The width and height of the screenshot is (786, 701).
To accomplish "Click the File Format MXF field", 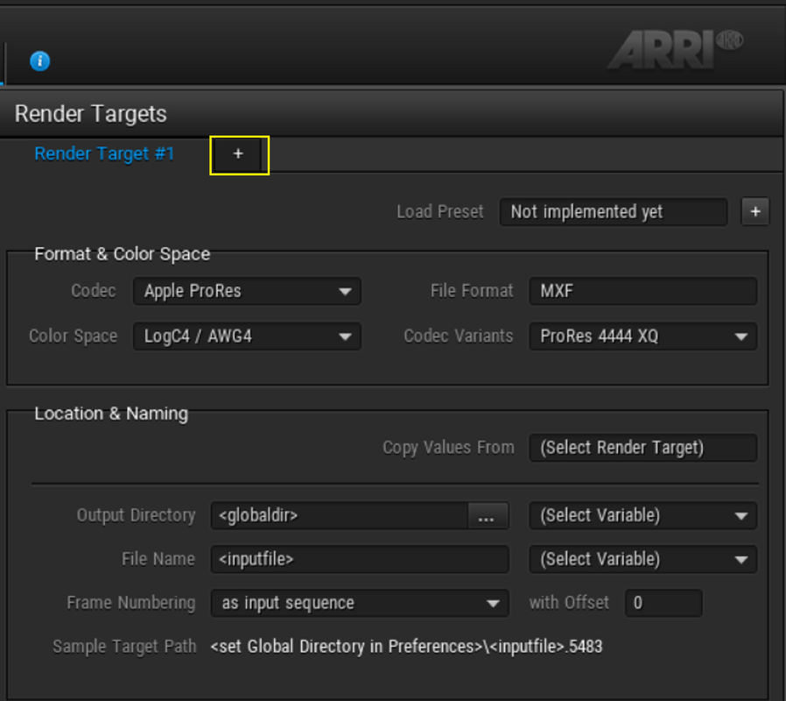I will [x=643, y=291].
